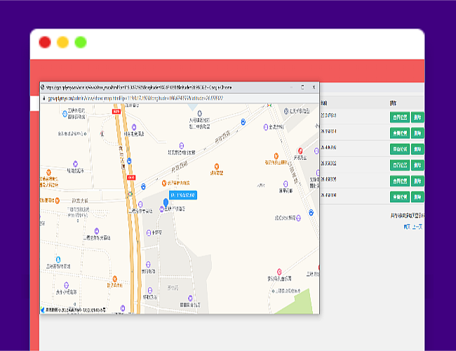The image size is (456, 351).
Task: Open 上一页 pagination link
Action: click(x=417, y=227)
